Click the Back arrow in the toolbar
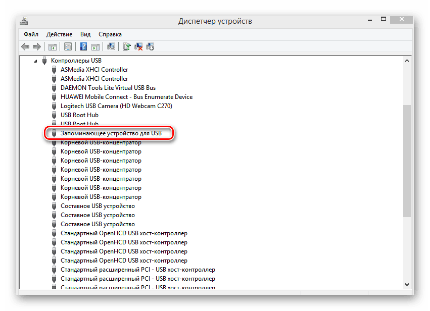The height and width of the screenshot is (311, 430). coord(25,47)
